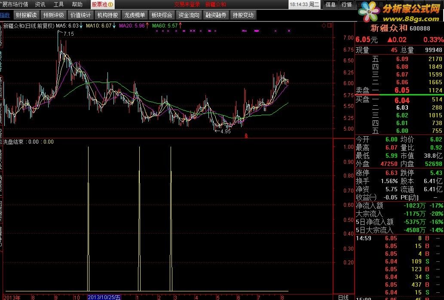
Task: Click the 5日大宗流入 -4508万 row
Action: (400, 230)
